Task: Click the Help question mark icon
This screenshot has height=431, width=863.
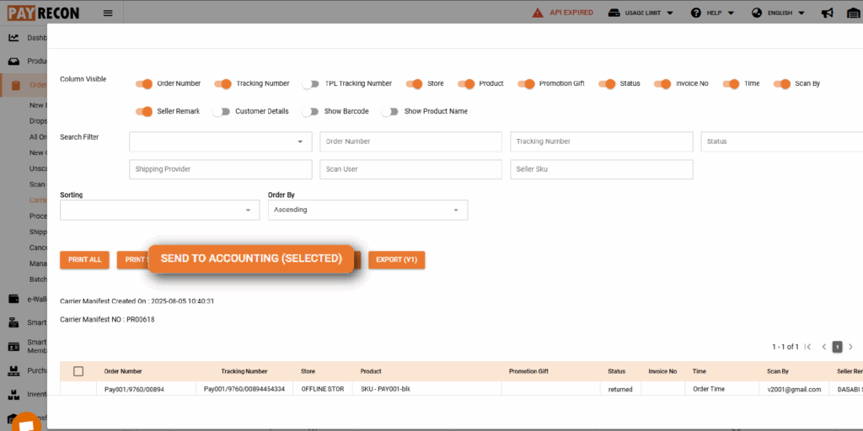Action: [x=695, y=13]
